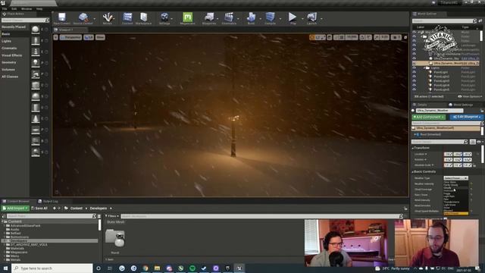Open the Window menu
485x273 pixels.
(27, 9)
